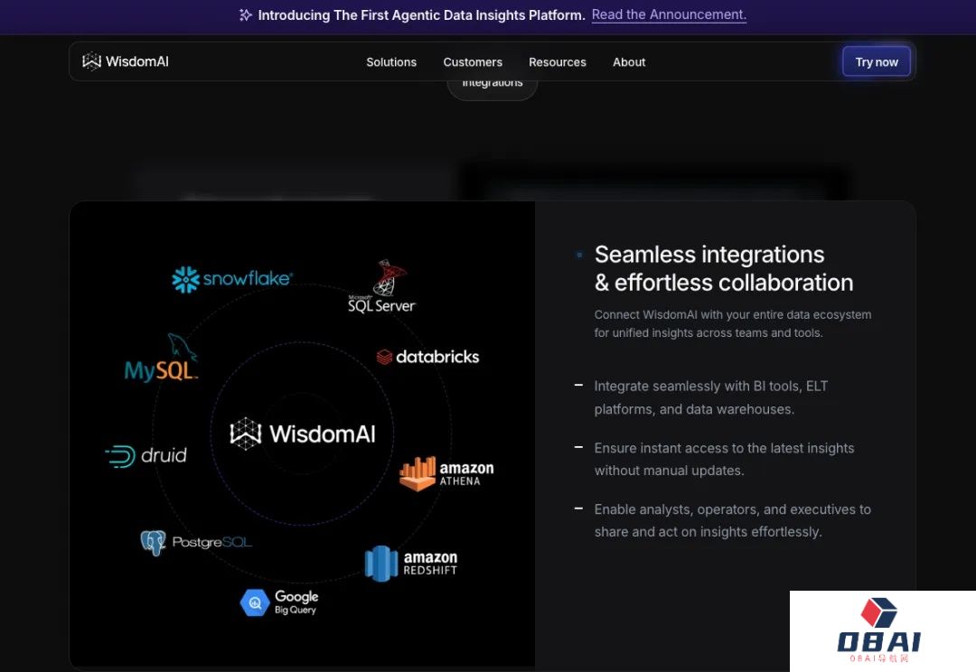Select the Druid integration logo
This screenshot has height=672, width=976.
pyautogui.click(x=145, y=456)
